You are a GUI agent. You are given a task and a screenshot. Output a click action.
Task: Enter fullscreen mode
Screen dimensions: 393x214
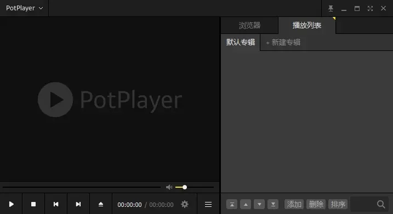point(370,9)
